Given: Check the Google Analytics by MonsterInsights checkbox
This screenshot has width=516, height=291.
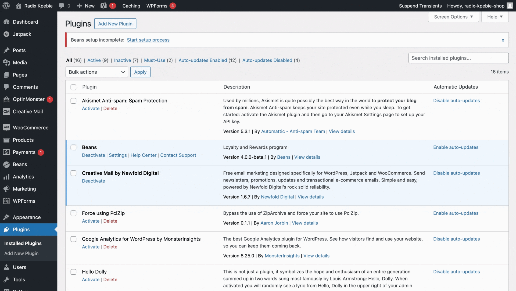Looking at the screenshot, I should point(73,239).
